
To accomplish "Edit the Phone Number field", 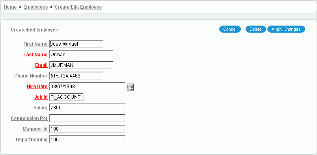I will (x=76, y=76).
